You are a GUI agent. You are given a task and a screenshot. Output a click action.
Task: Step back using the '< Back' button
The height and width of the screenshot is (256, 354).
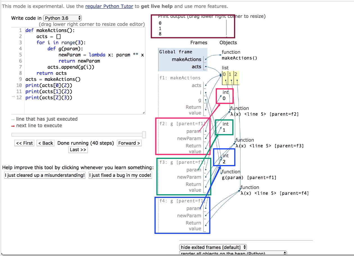[46, 143]
